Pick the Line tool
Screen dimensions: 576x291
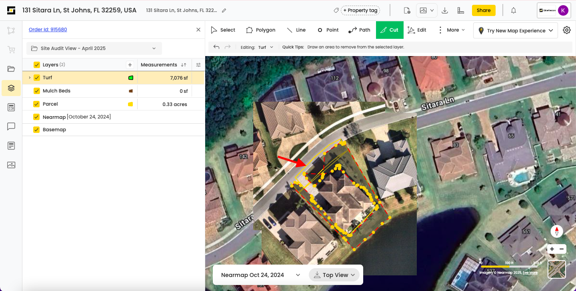click(296, 30)
